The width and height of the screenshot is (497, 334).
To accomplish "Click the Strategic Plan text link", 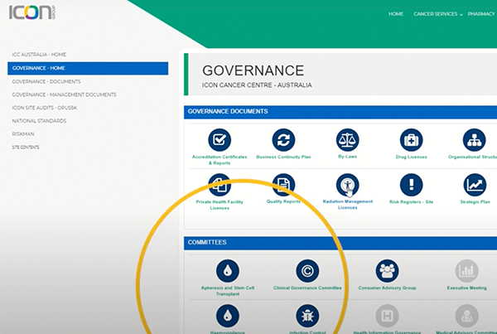I will 475,201.
